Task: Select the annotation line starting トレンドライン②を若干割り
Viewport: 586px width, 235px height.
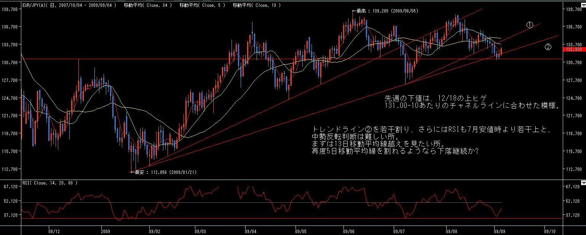Action: [x=431, y=130]
